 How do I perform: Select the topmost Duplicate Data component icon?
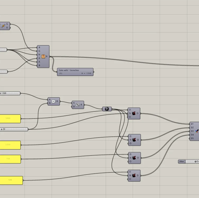(x=134, y=114)
